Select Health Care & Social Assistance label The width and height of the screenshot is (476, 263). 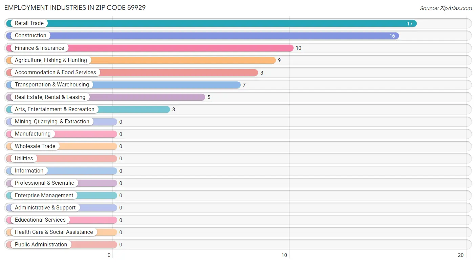coord(54,232)
